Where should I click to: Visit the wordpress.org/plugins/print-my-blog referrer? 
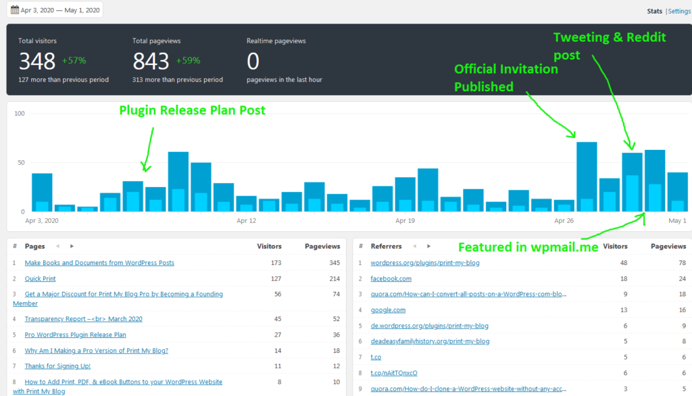point(425,263)
